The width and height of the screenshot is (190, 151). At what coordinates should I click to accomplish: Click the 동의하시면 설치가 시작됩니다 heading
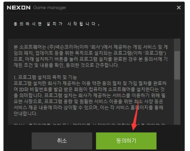pyautogui.click(x=57, y=24)
